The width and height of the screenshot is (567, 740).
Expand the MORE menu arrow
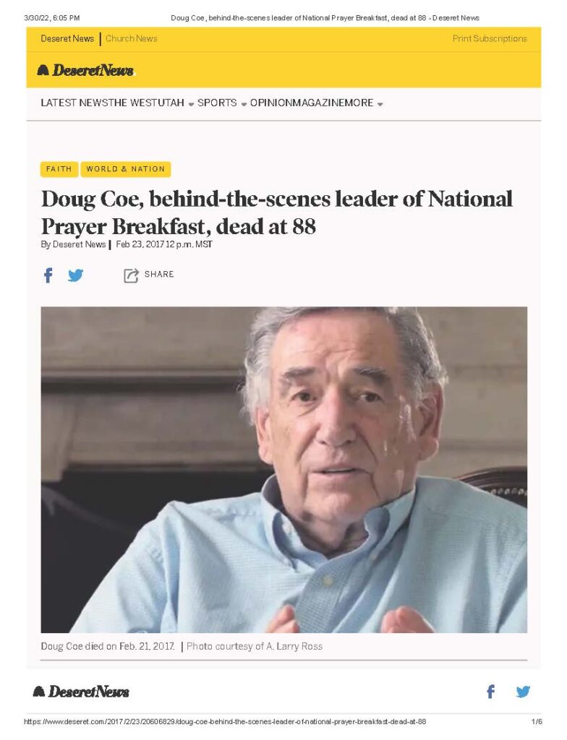380,104
